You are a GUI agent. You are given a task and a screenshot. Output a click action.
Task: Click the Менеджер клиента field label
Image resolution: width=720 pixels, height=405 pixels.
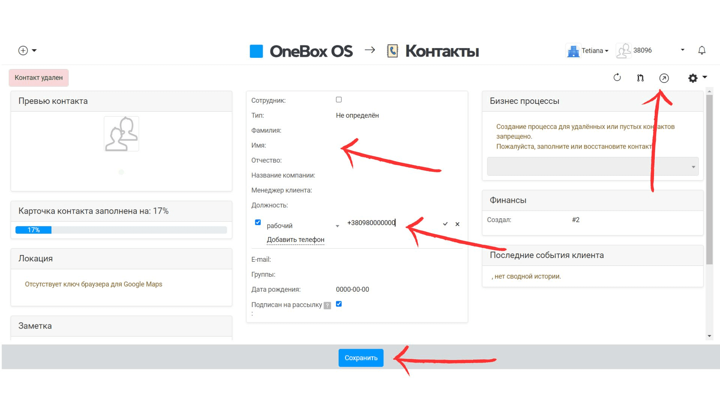point(282,190)
